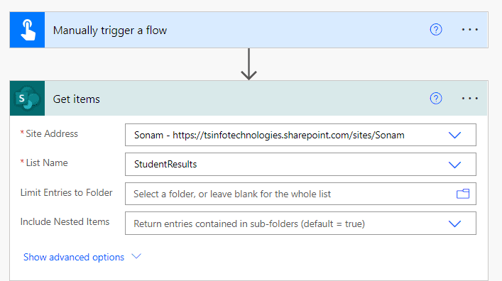502x281 pixels.
Task: Click the Site Address value Sonam URL
Action: pos(269,135)
